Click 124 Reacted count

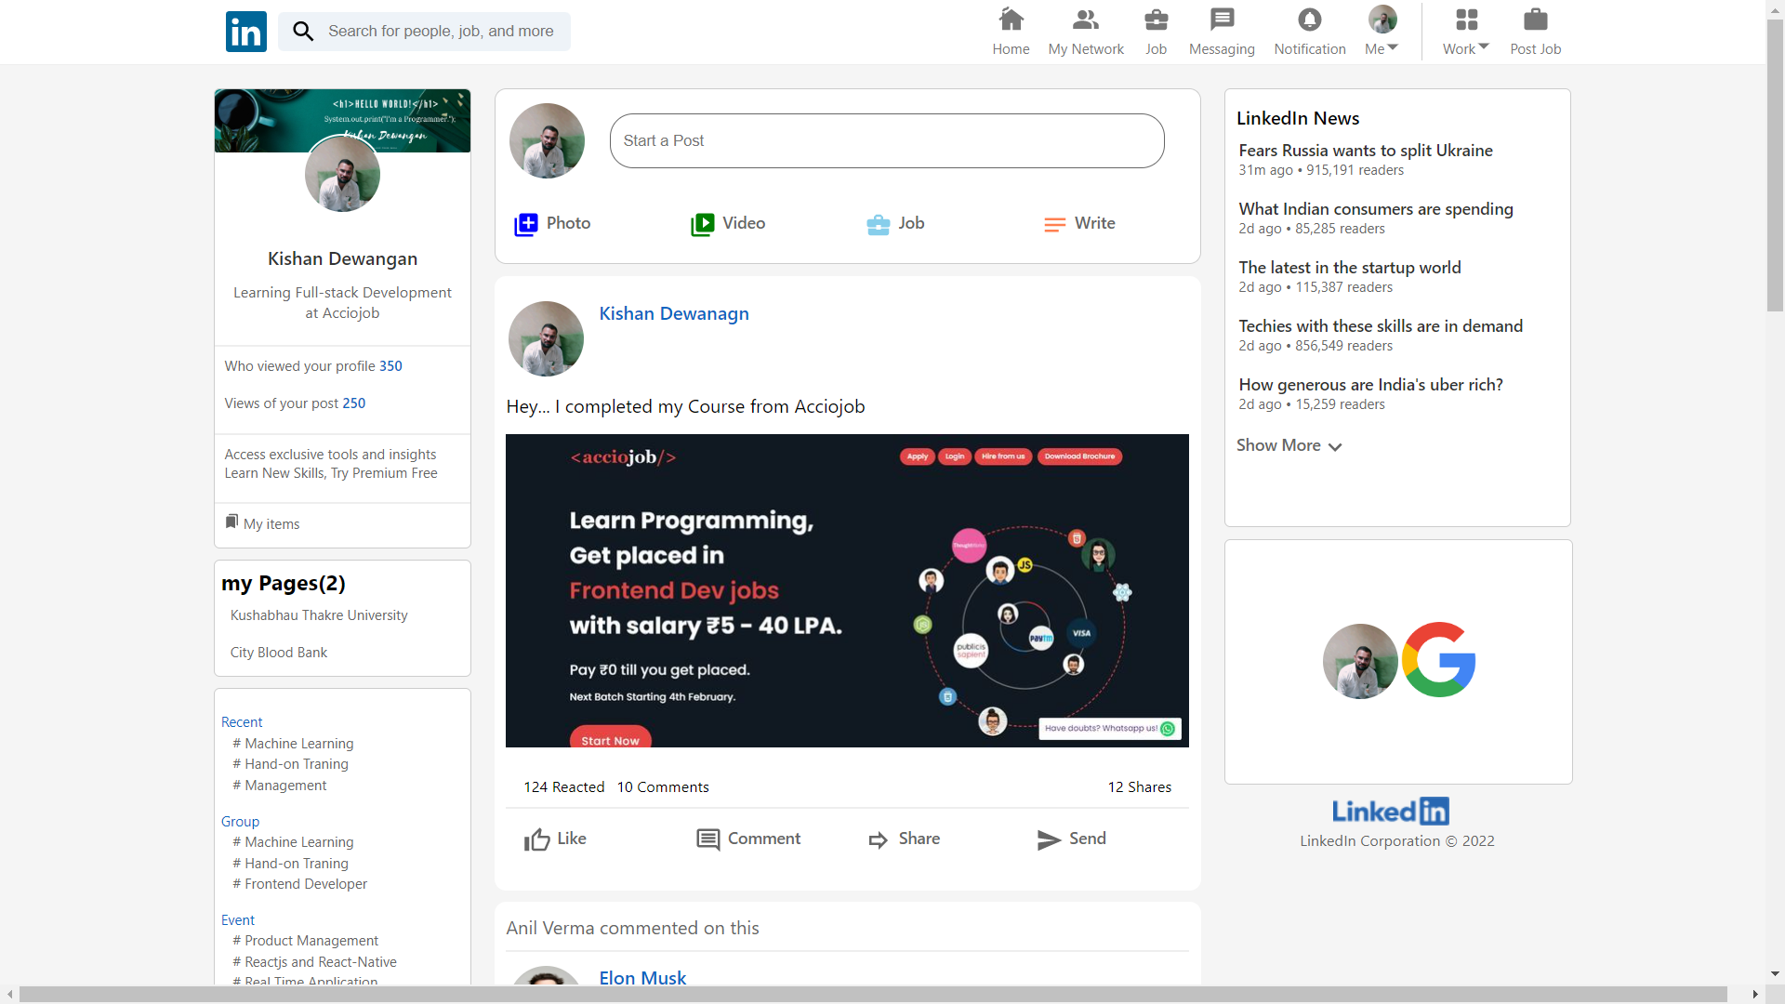tap(563, 787)
